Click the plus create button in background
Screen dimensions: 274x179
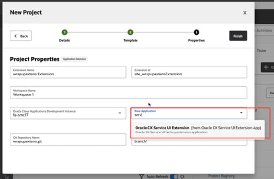coord(267,67)
